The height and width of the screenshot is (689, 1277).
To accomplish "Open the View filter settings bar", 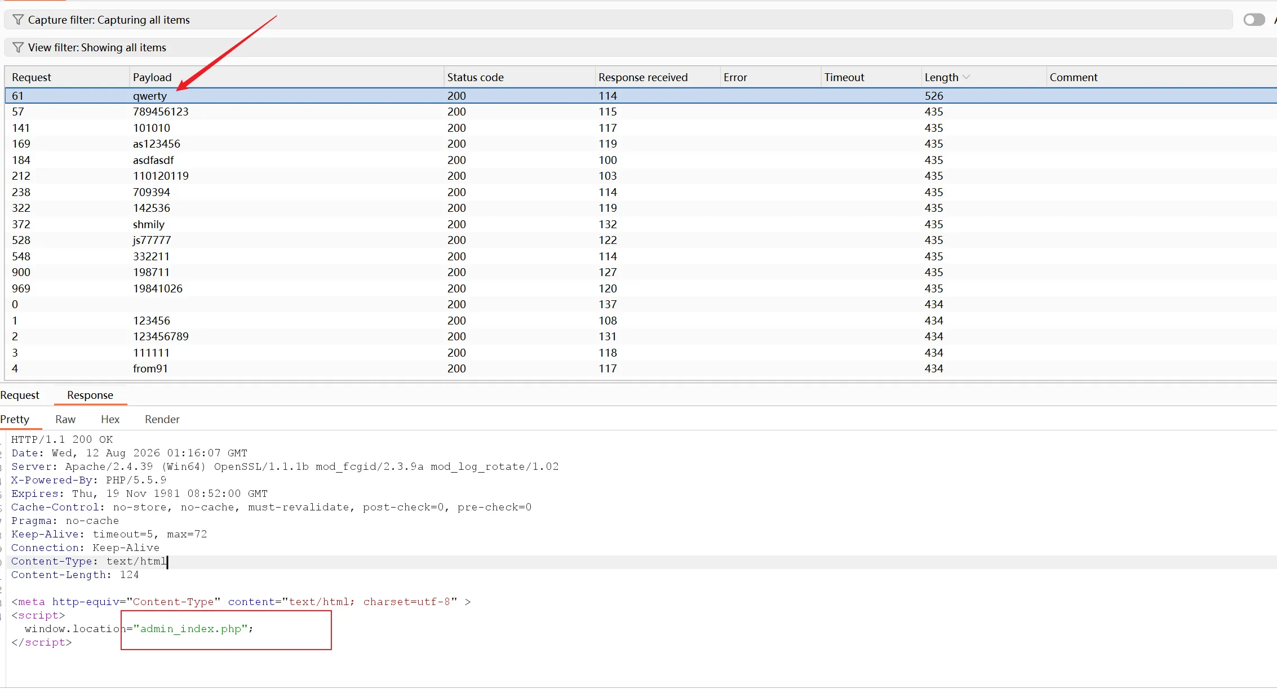I will (640, 47).
